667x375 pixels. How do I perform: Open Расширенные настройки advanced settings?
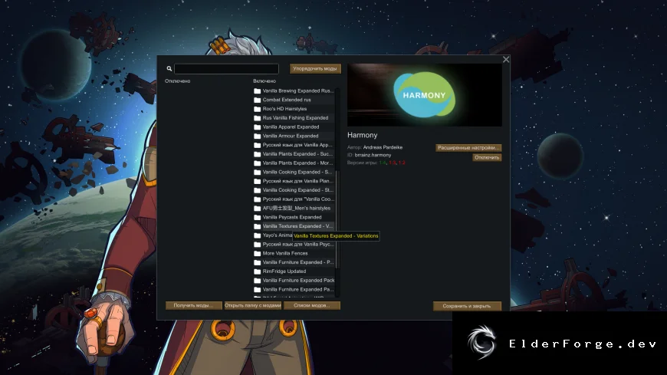[x=468, y=148]
